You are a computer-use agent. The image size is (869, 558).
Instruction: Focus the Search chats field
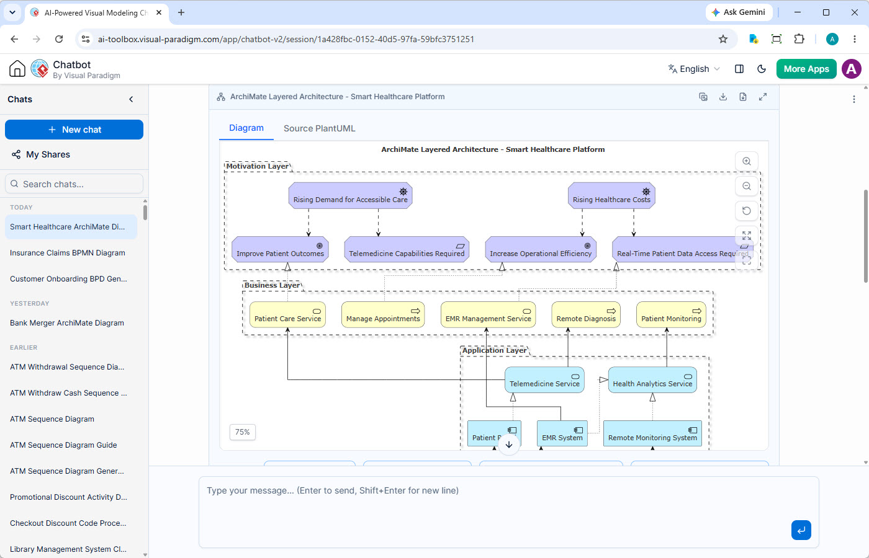pyautogui.click(x=74, y=184)
